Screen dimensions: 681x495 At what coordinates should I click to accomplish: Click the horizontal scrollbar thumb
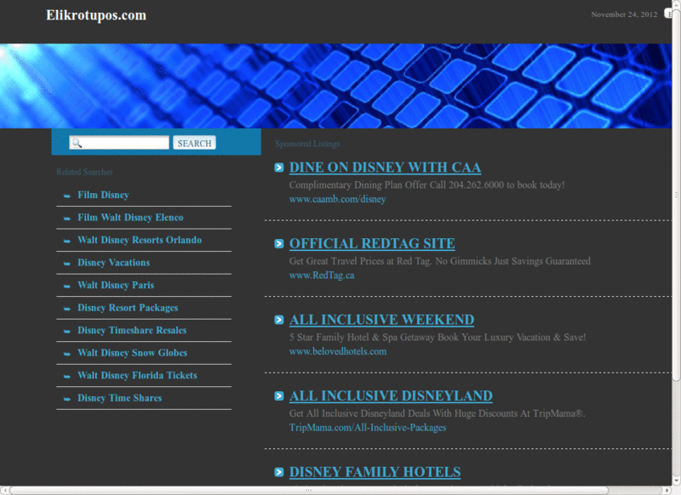pos(308,491)
